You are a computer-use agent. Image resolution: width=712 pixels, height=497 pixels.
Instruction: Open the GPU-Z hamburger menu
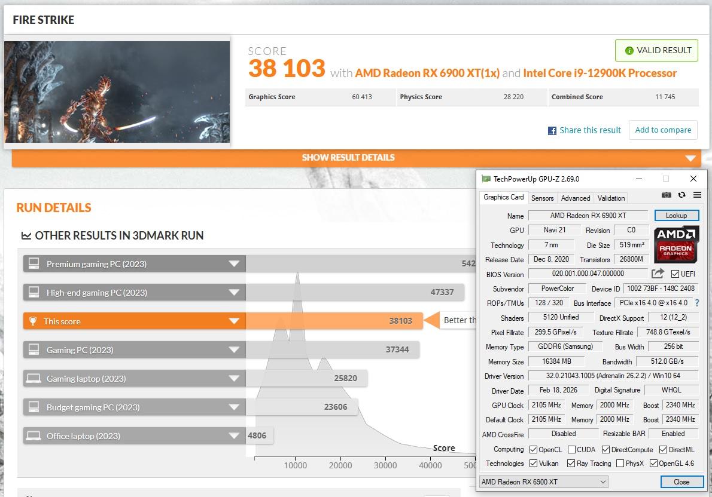(x=697, y=195)
